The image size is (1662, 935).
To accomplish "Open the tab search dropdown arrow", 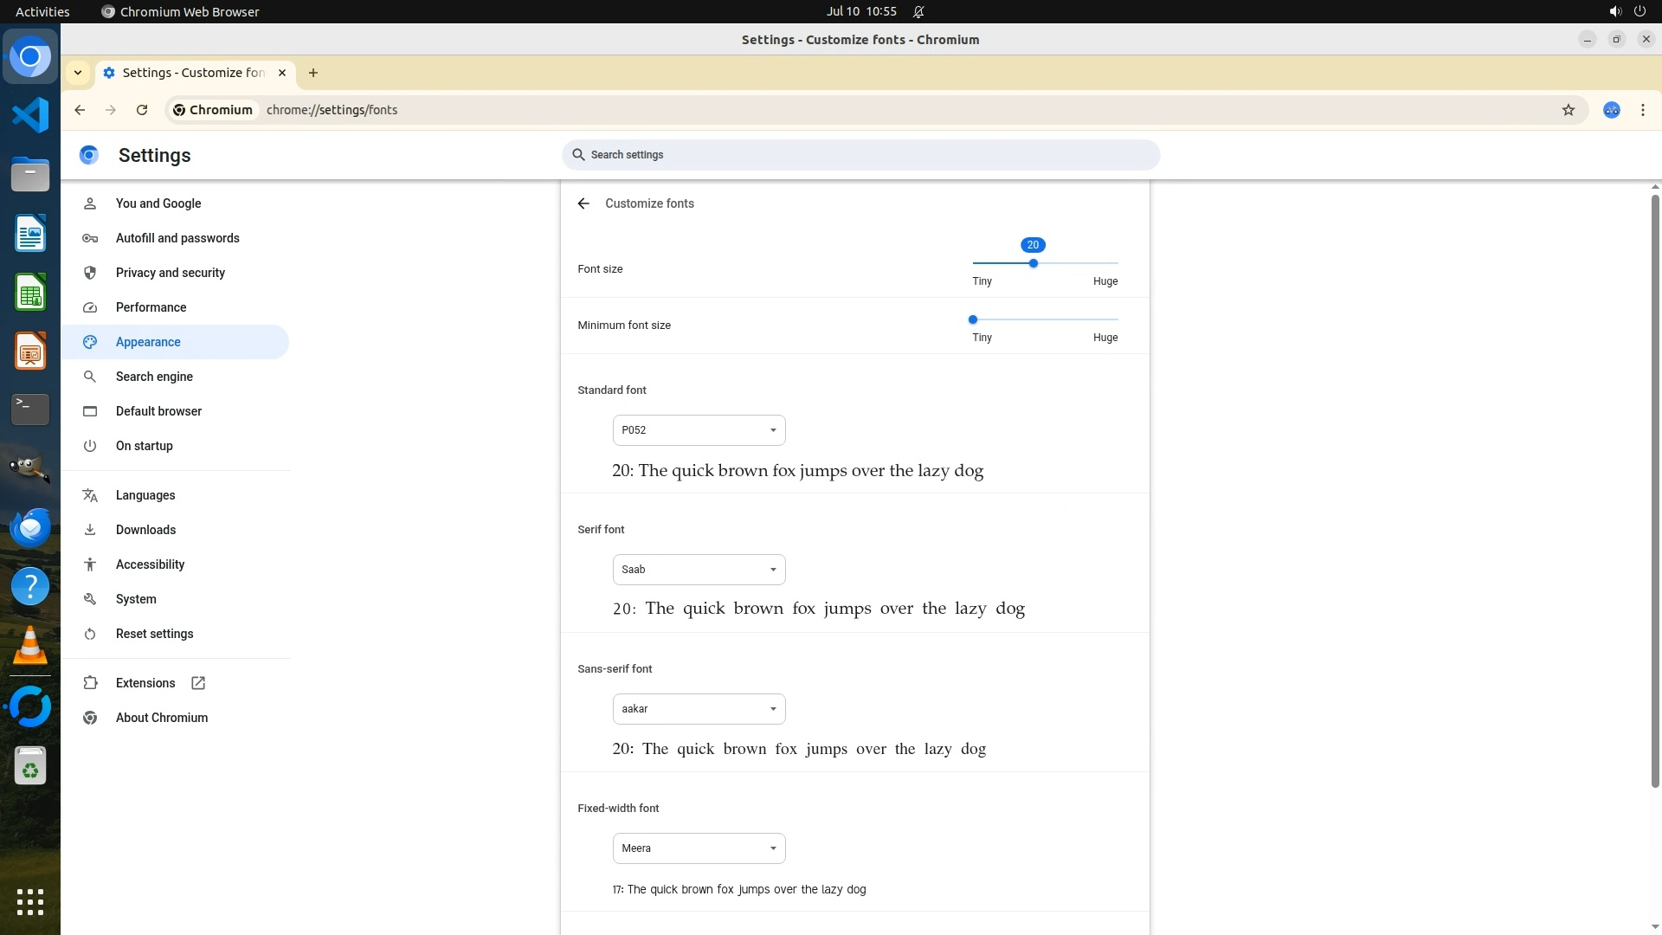I will [78, 73].
